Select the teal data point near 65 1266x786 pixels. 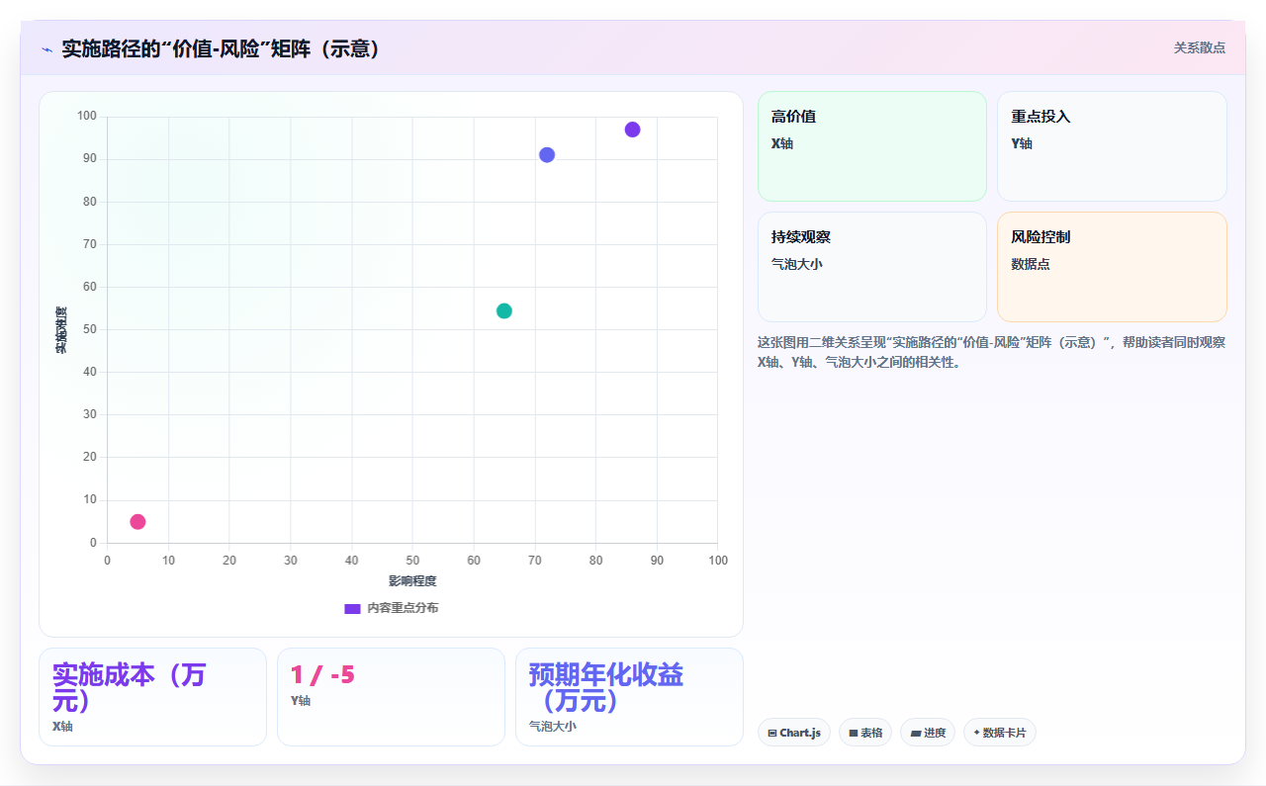point(504,310)
